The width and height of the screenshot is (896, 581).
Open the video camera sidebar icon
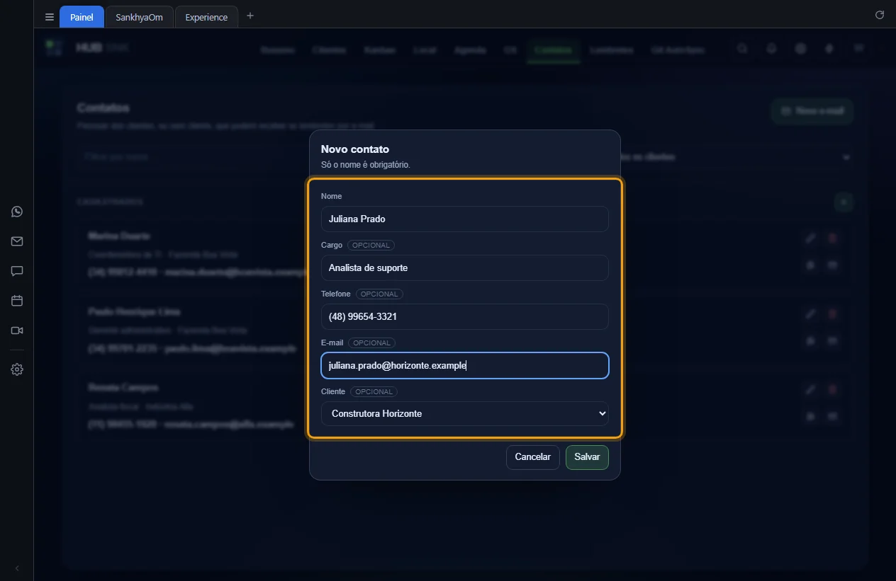[17, 330]
